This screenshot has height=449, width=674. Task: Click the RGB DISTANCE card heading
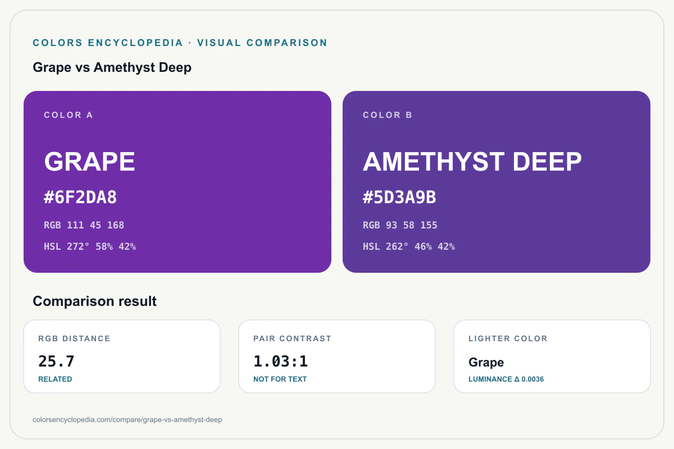pos(74,338)
